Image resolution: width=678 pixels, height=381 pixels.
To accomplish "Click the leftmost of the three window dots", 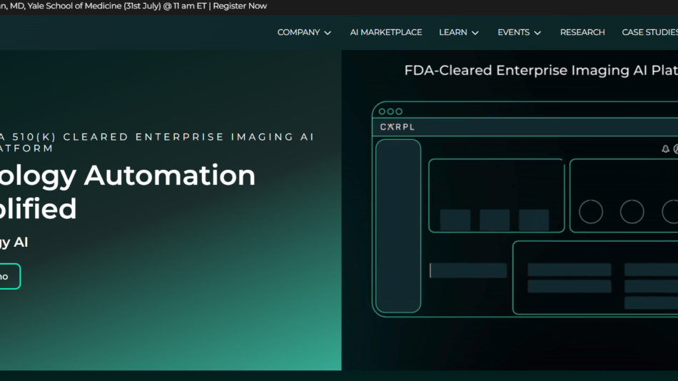I will point(382,111).
